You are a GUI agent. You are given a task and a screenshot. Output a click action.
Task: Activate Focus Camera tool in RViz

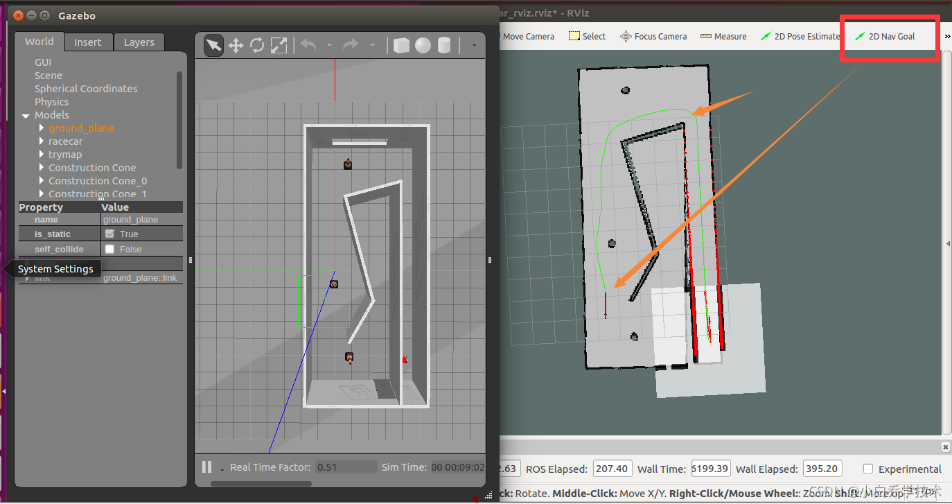[x=653, y=36]
